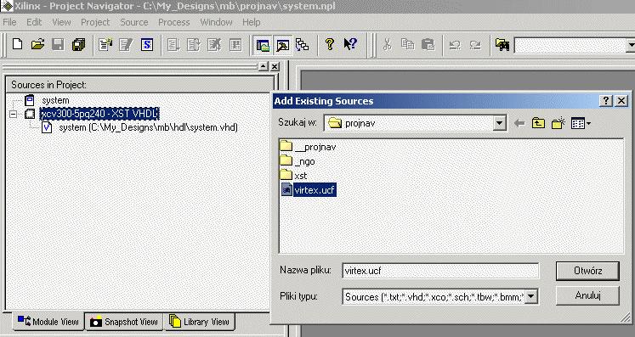Click the Copy toolbar icon

coord(407,43)
